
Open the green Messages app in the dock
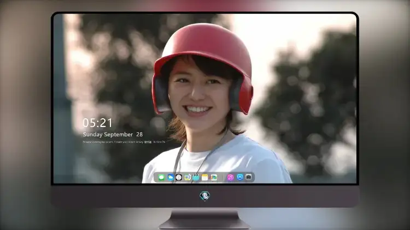pyautogui.click(x=161, y=177)
